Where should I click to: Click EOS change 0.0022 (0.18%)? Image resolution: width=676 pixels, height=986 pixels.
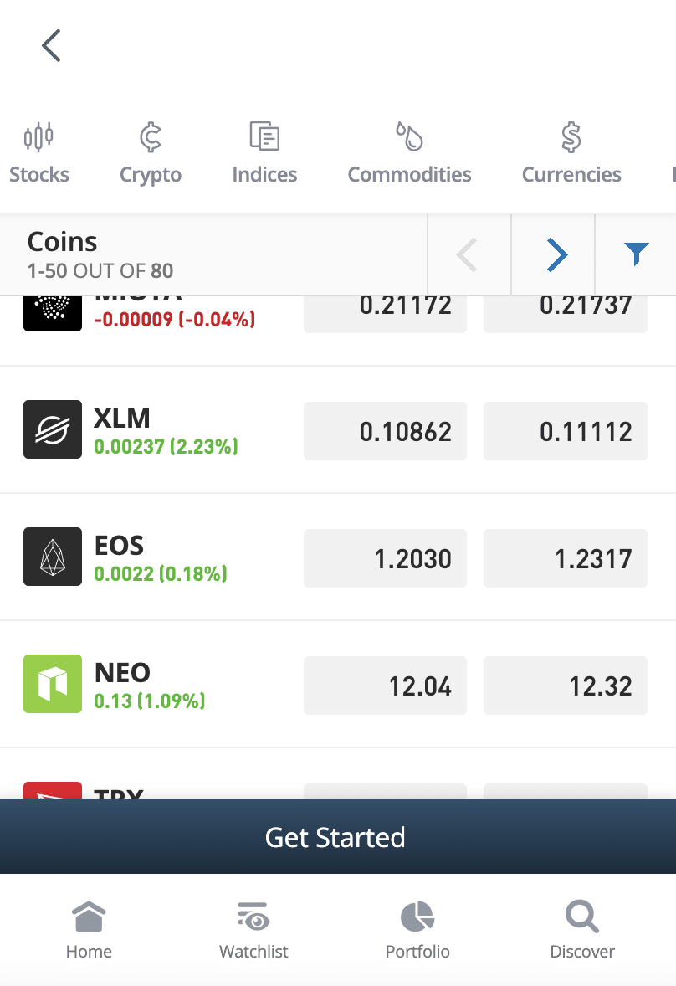[x=160, y=573]
